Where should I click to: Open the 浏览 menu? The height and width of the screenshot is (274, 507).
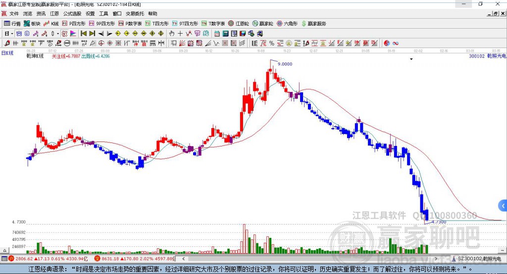(28, 13)
